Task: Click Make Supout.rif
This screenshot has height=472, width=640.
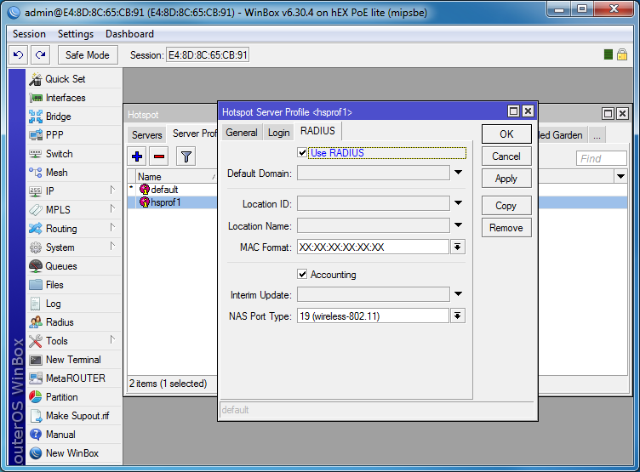Action: pos(74,416)
